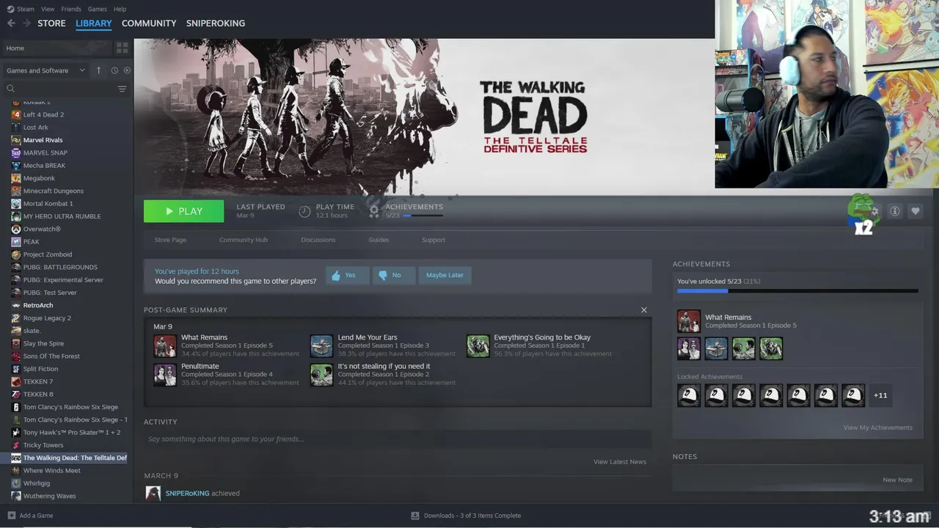Add game to favorites heart icon
The image size is (939, 528).
tap(916, 211)
